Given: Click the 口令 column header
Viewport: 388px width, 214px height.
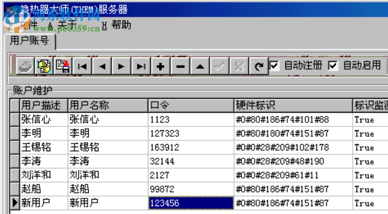Looking at the screenshot, I should pos(191,106).
